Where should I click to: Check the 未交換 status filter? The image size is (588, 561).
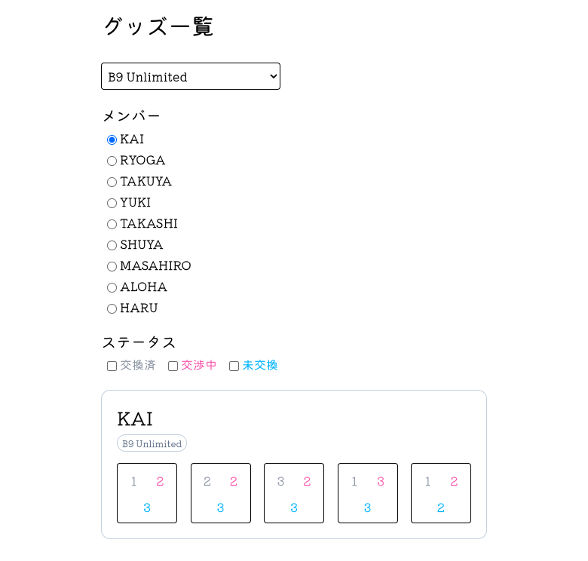[234, 366]
